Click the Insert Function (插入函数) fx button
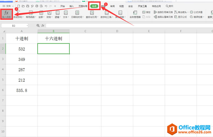The width and height of the screenshot is (213, 137). (6, 14)
